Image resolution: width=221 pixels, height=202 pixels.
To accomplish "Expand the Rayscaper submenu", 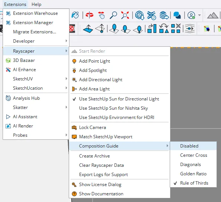I will 36,51.
